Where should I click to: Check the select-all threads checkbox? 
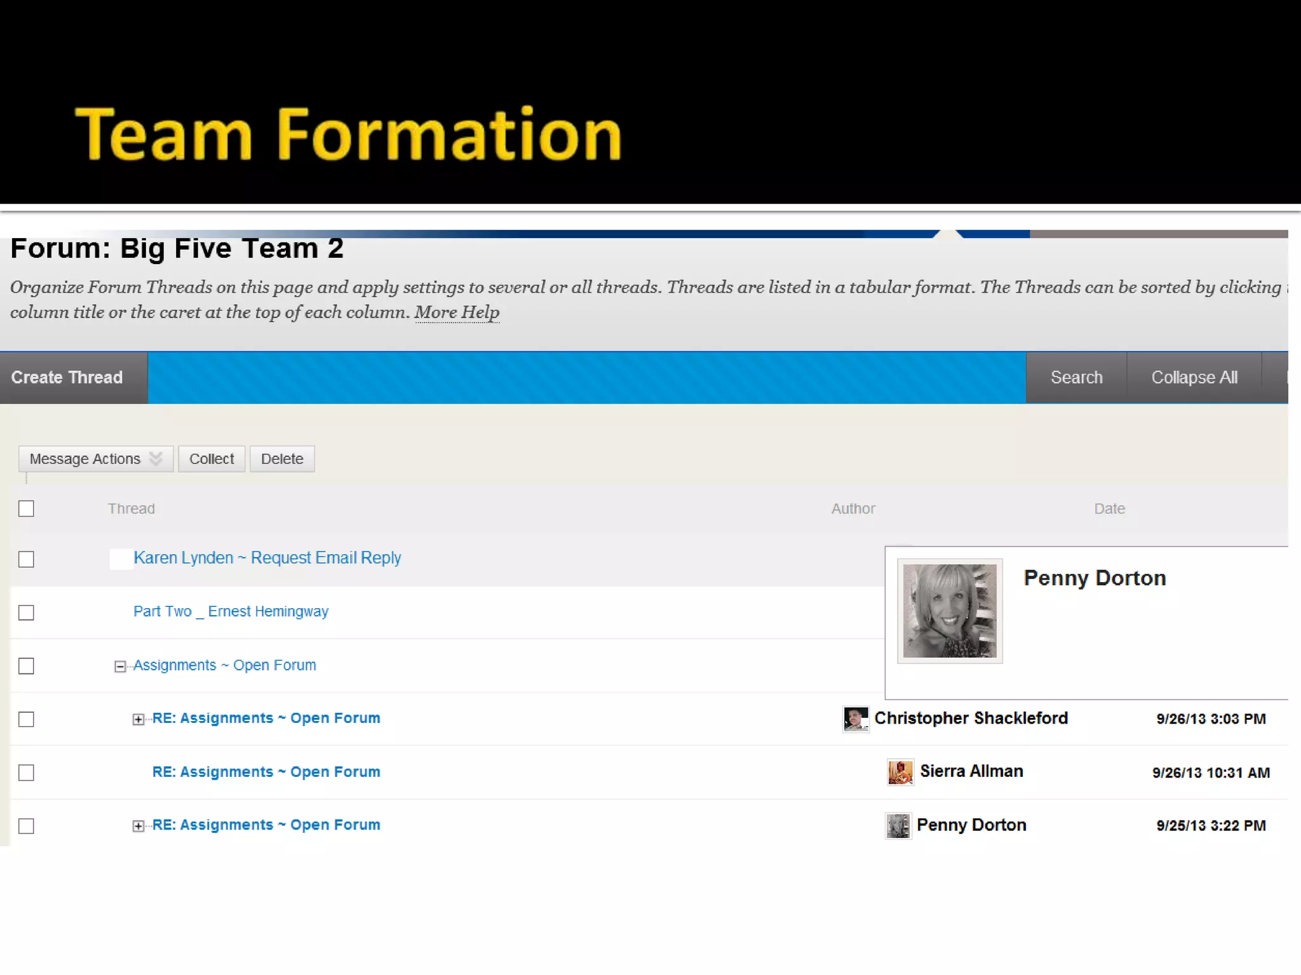point(26,508)
